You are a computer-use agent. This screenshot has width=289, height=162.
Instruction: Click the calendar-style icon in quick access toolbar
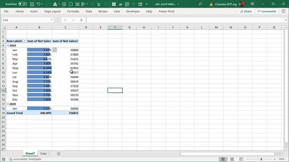pyautogui.click(x=127, y=4)
